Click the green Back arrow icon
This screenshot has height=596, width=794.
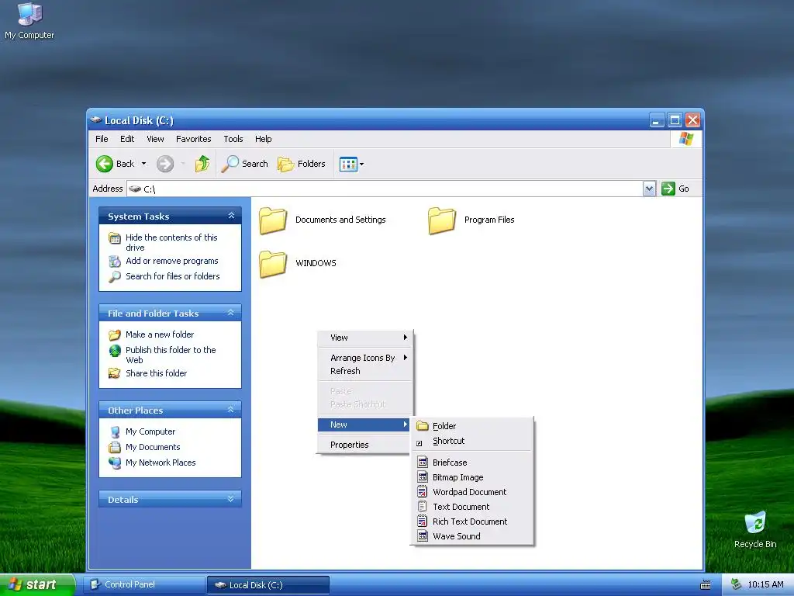click(105, 164)
